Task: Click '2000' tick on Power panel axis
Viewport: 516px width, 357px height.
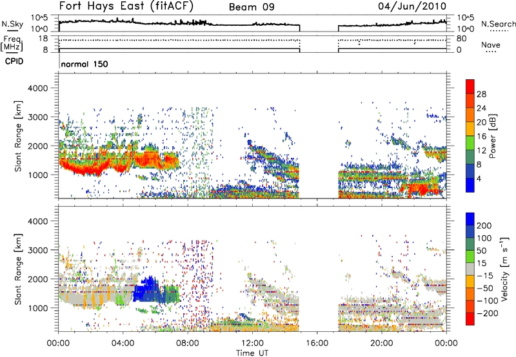Action: [x=37, y=146]
